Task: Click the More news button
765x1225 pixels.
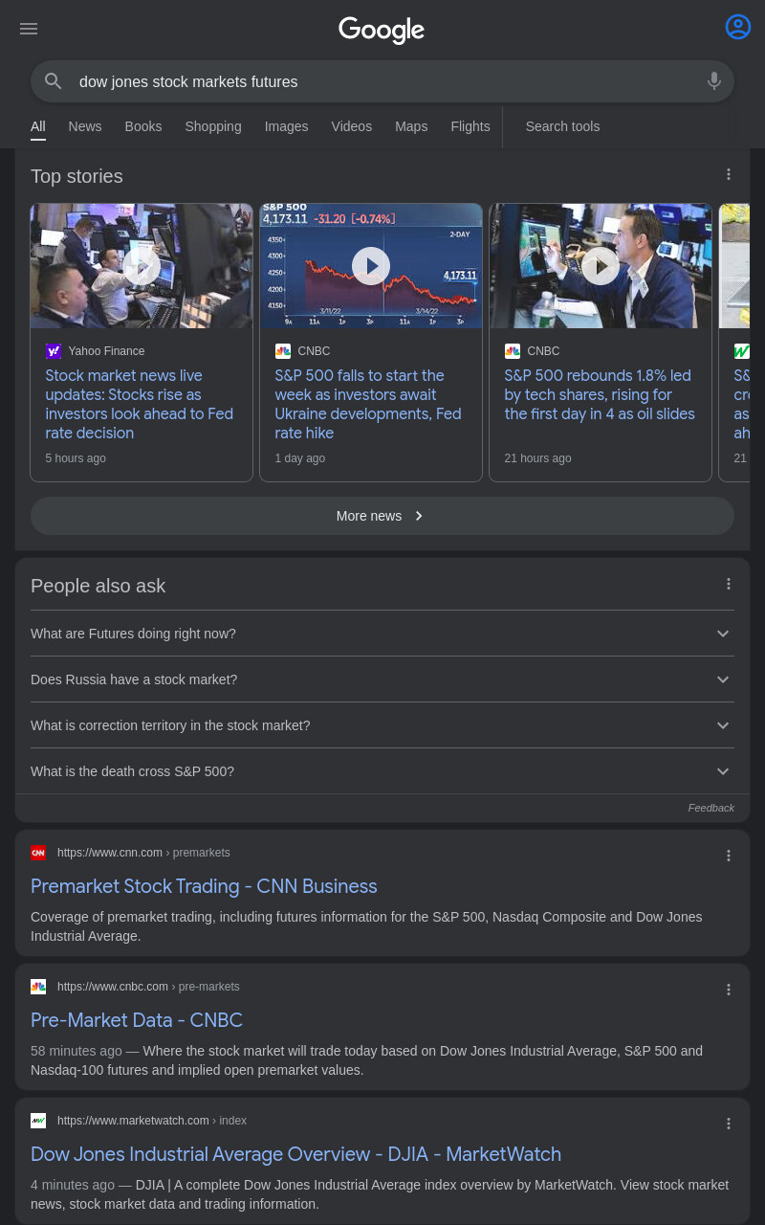Action: 382,516
